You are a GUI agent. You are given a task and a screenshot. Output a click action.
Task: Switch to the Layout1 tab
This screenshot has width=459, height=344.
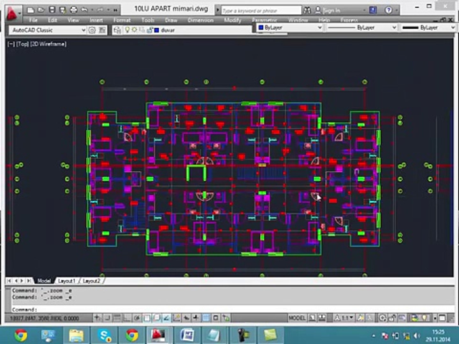pyautogui.click(x=66, y=281)
